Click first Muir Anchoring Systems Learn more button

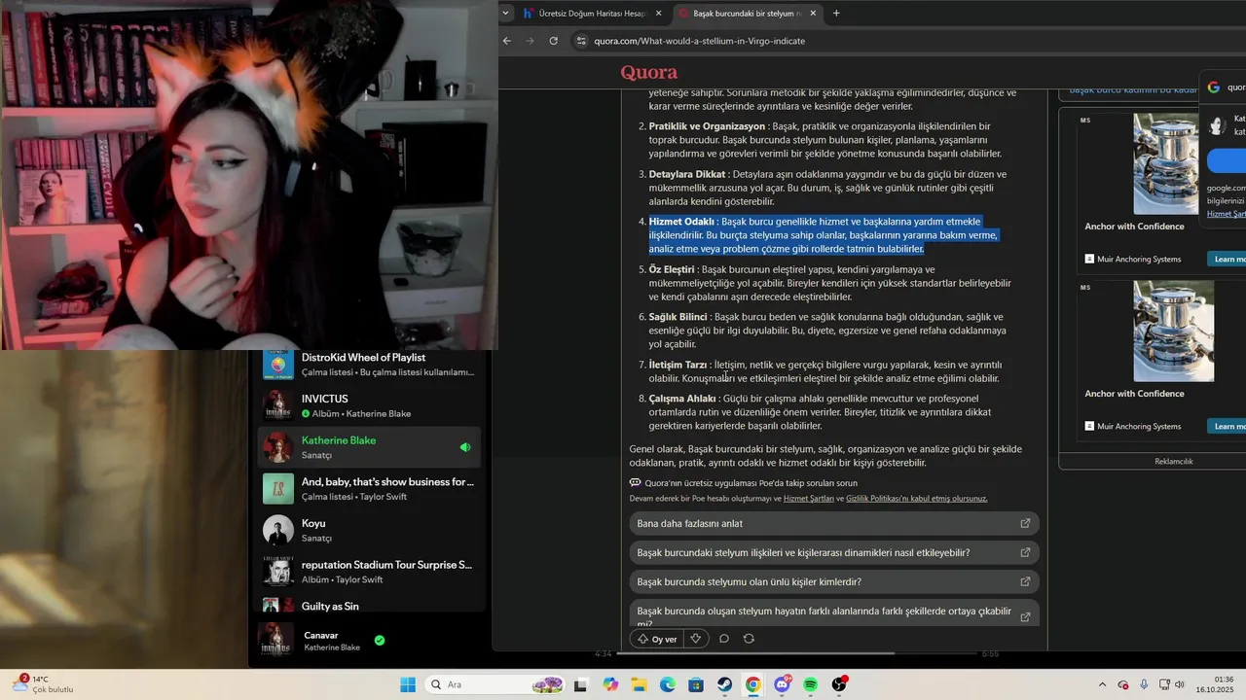pyautogui.click(x=1228, y=259)
